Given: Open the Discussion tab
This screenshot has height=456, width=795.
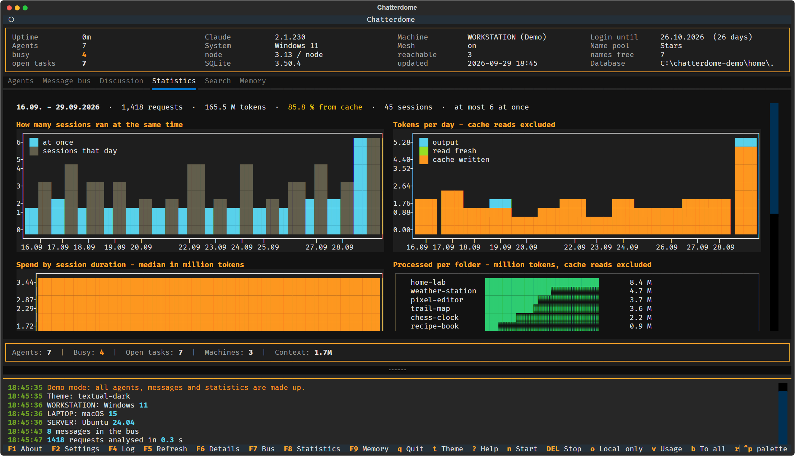Looking at the screenshot, I should pyautogui.click(x=121, y=81).
